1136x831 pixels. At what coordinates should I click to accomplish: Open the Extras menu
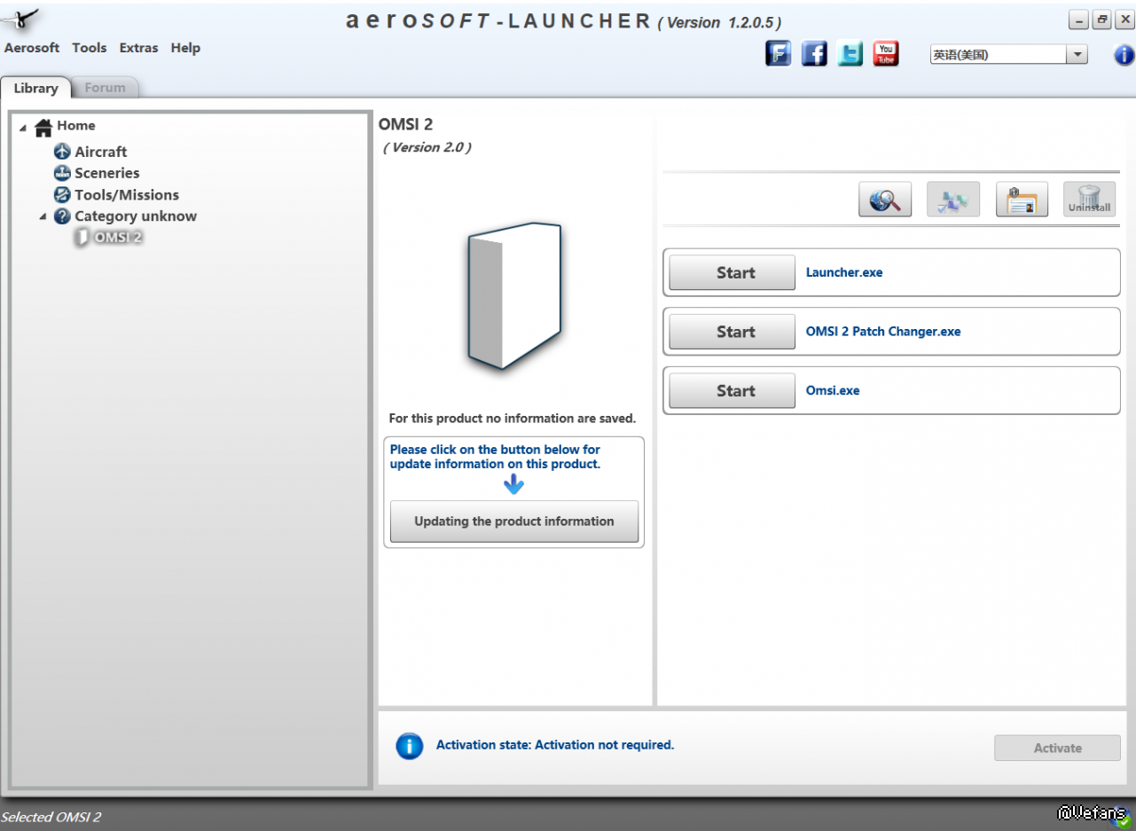139,48
